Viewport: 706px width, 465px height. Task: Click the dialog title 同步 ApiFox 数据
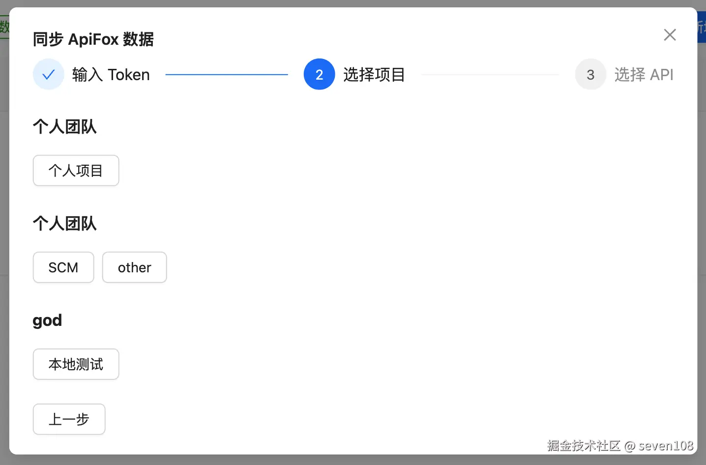click(x=93, y=39)
